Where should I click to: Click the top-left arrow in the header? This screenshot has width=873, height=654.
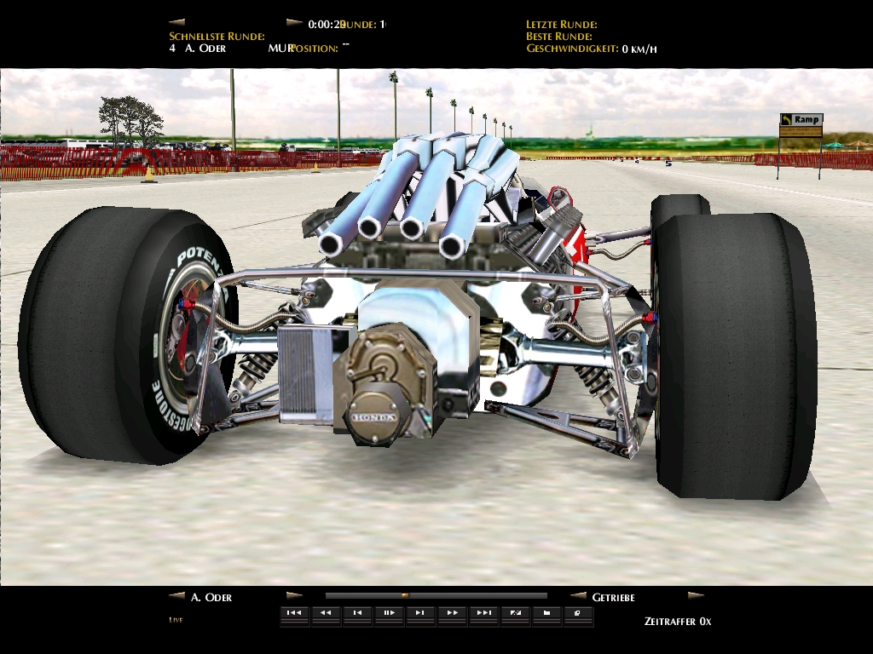(176, 22)
